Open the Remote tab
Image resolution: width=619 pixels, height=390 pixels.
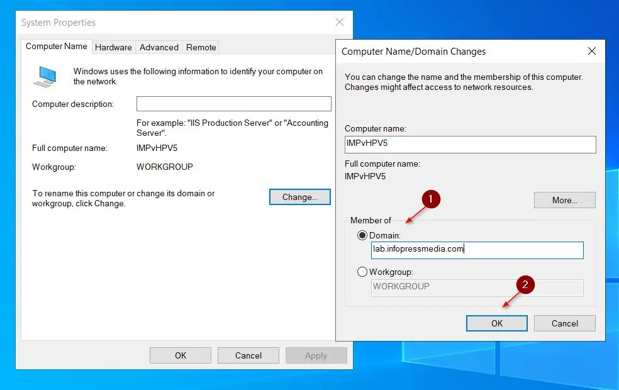[201, 47]
